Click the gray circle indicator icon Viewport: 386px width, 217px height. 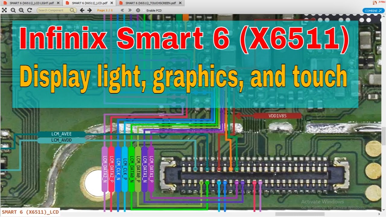(138, 10)
